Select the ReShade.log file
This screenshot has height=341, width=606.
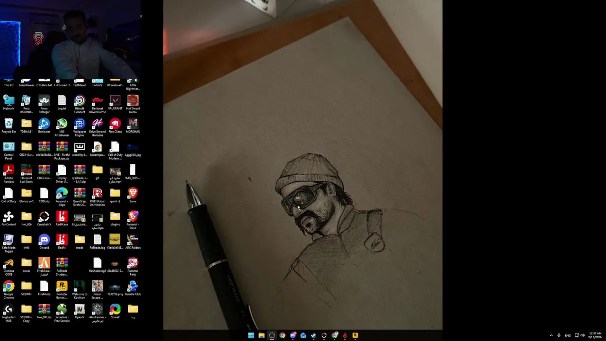click(98, 242)
